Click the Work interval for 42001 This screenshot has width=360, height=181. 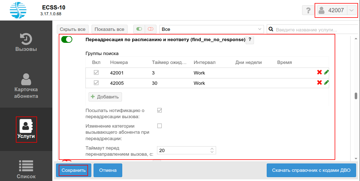[x=199, y=73]
